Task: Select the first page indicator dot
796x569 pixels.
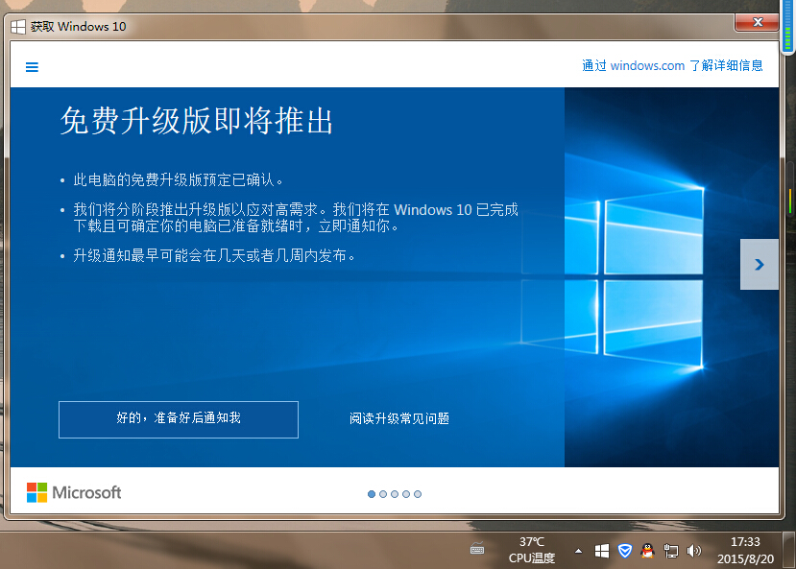Action: click(x=372, y=494)
